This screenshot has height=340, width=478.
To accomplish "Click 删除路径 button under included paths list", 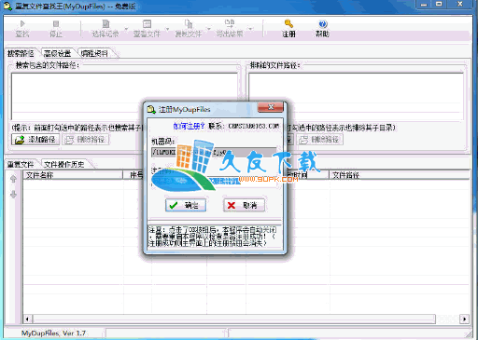I will [86, 140].
